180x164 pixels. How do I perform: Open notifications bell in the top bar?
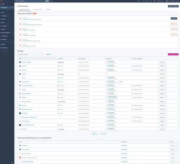pyautogui.click(x=154, y=1)
